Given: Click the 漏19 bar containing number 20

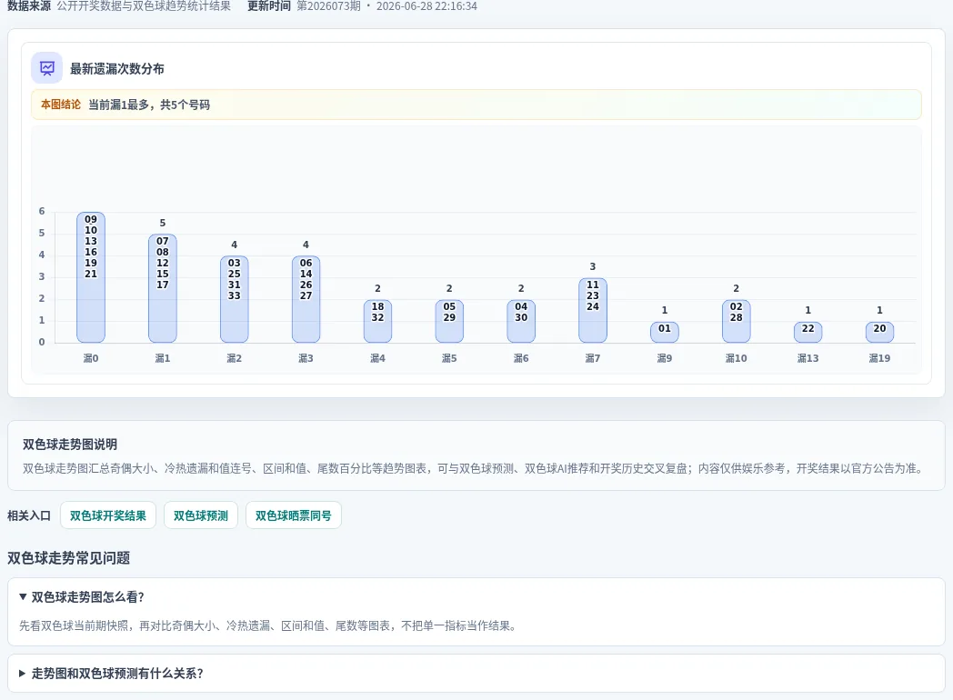Looking at the screenshot, I should pos(879,332).
